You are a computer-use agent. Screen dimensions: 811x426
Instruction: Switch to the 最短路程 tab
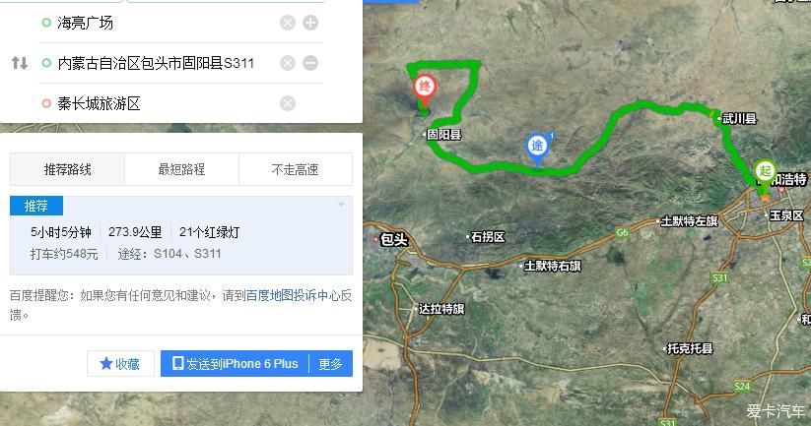181,169
